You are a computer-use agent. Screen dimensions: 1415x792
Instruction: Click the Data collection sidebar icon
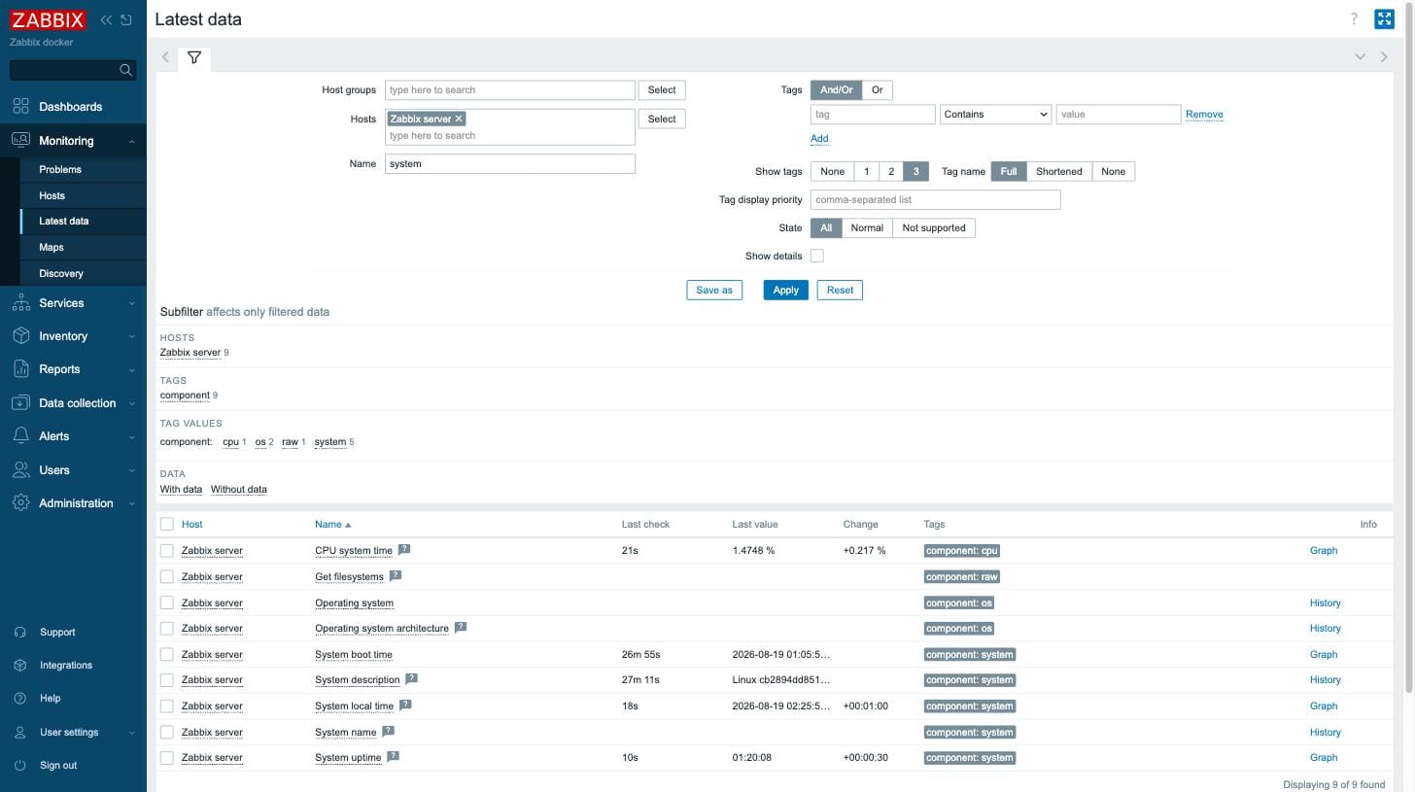(20, 403)
